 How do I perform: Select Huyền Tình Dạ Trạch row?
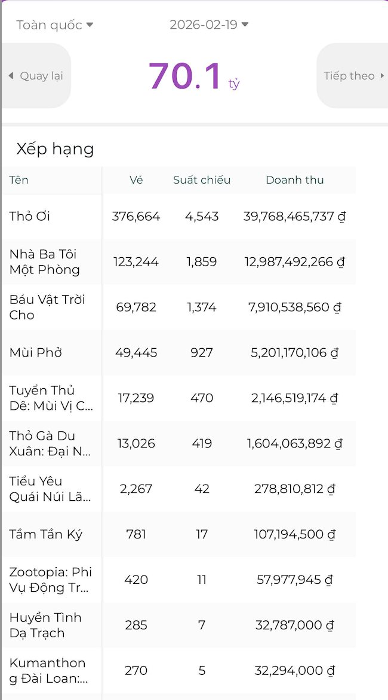(x=45, y=626)
